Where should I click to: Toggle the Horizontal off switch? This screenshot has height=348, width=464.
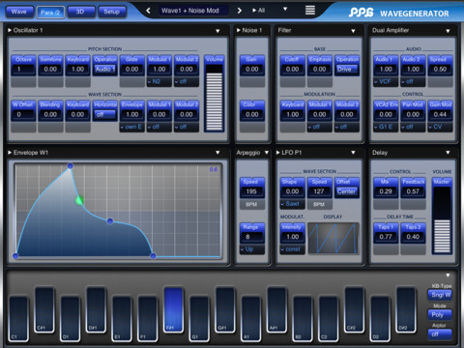[x=104, y=114]
